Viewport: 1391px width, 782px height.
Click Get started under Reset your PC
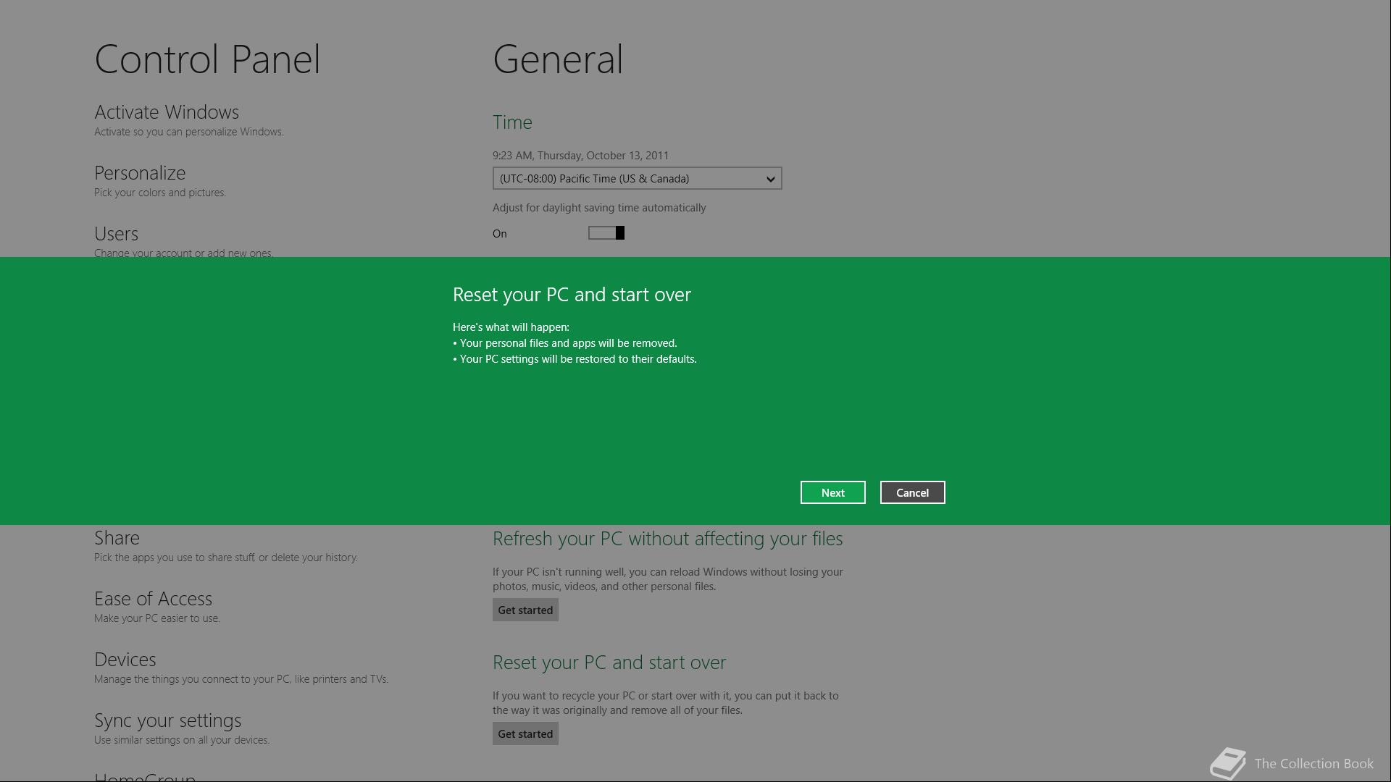click(x=525, y=733)
